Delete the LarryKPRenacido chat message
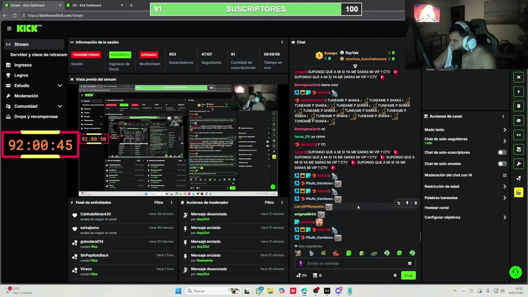528x297 pixels. pyautogui.click(x=415, y=203)
